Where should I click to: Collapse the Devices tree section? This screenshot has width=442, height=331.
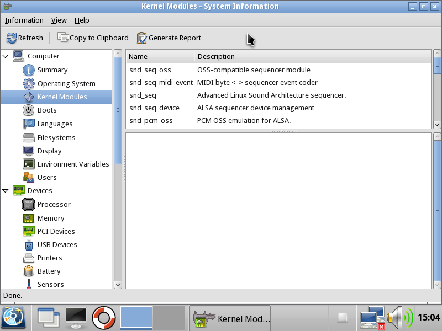6,191
